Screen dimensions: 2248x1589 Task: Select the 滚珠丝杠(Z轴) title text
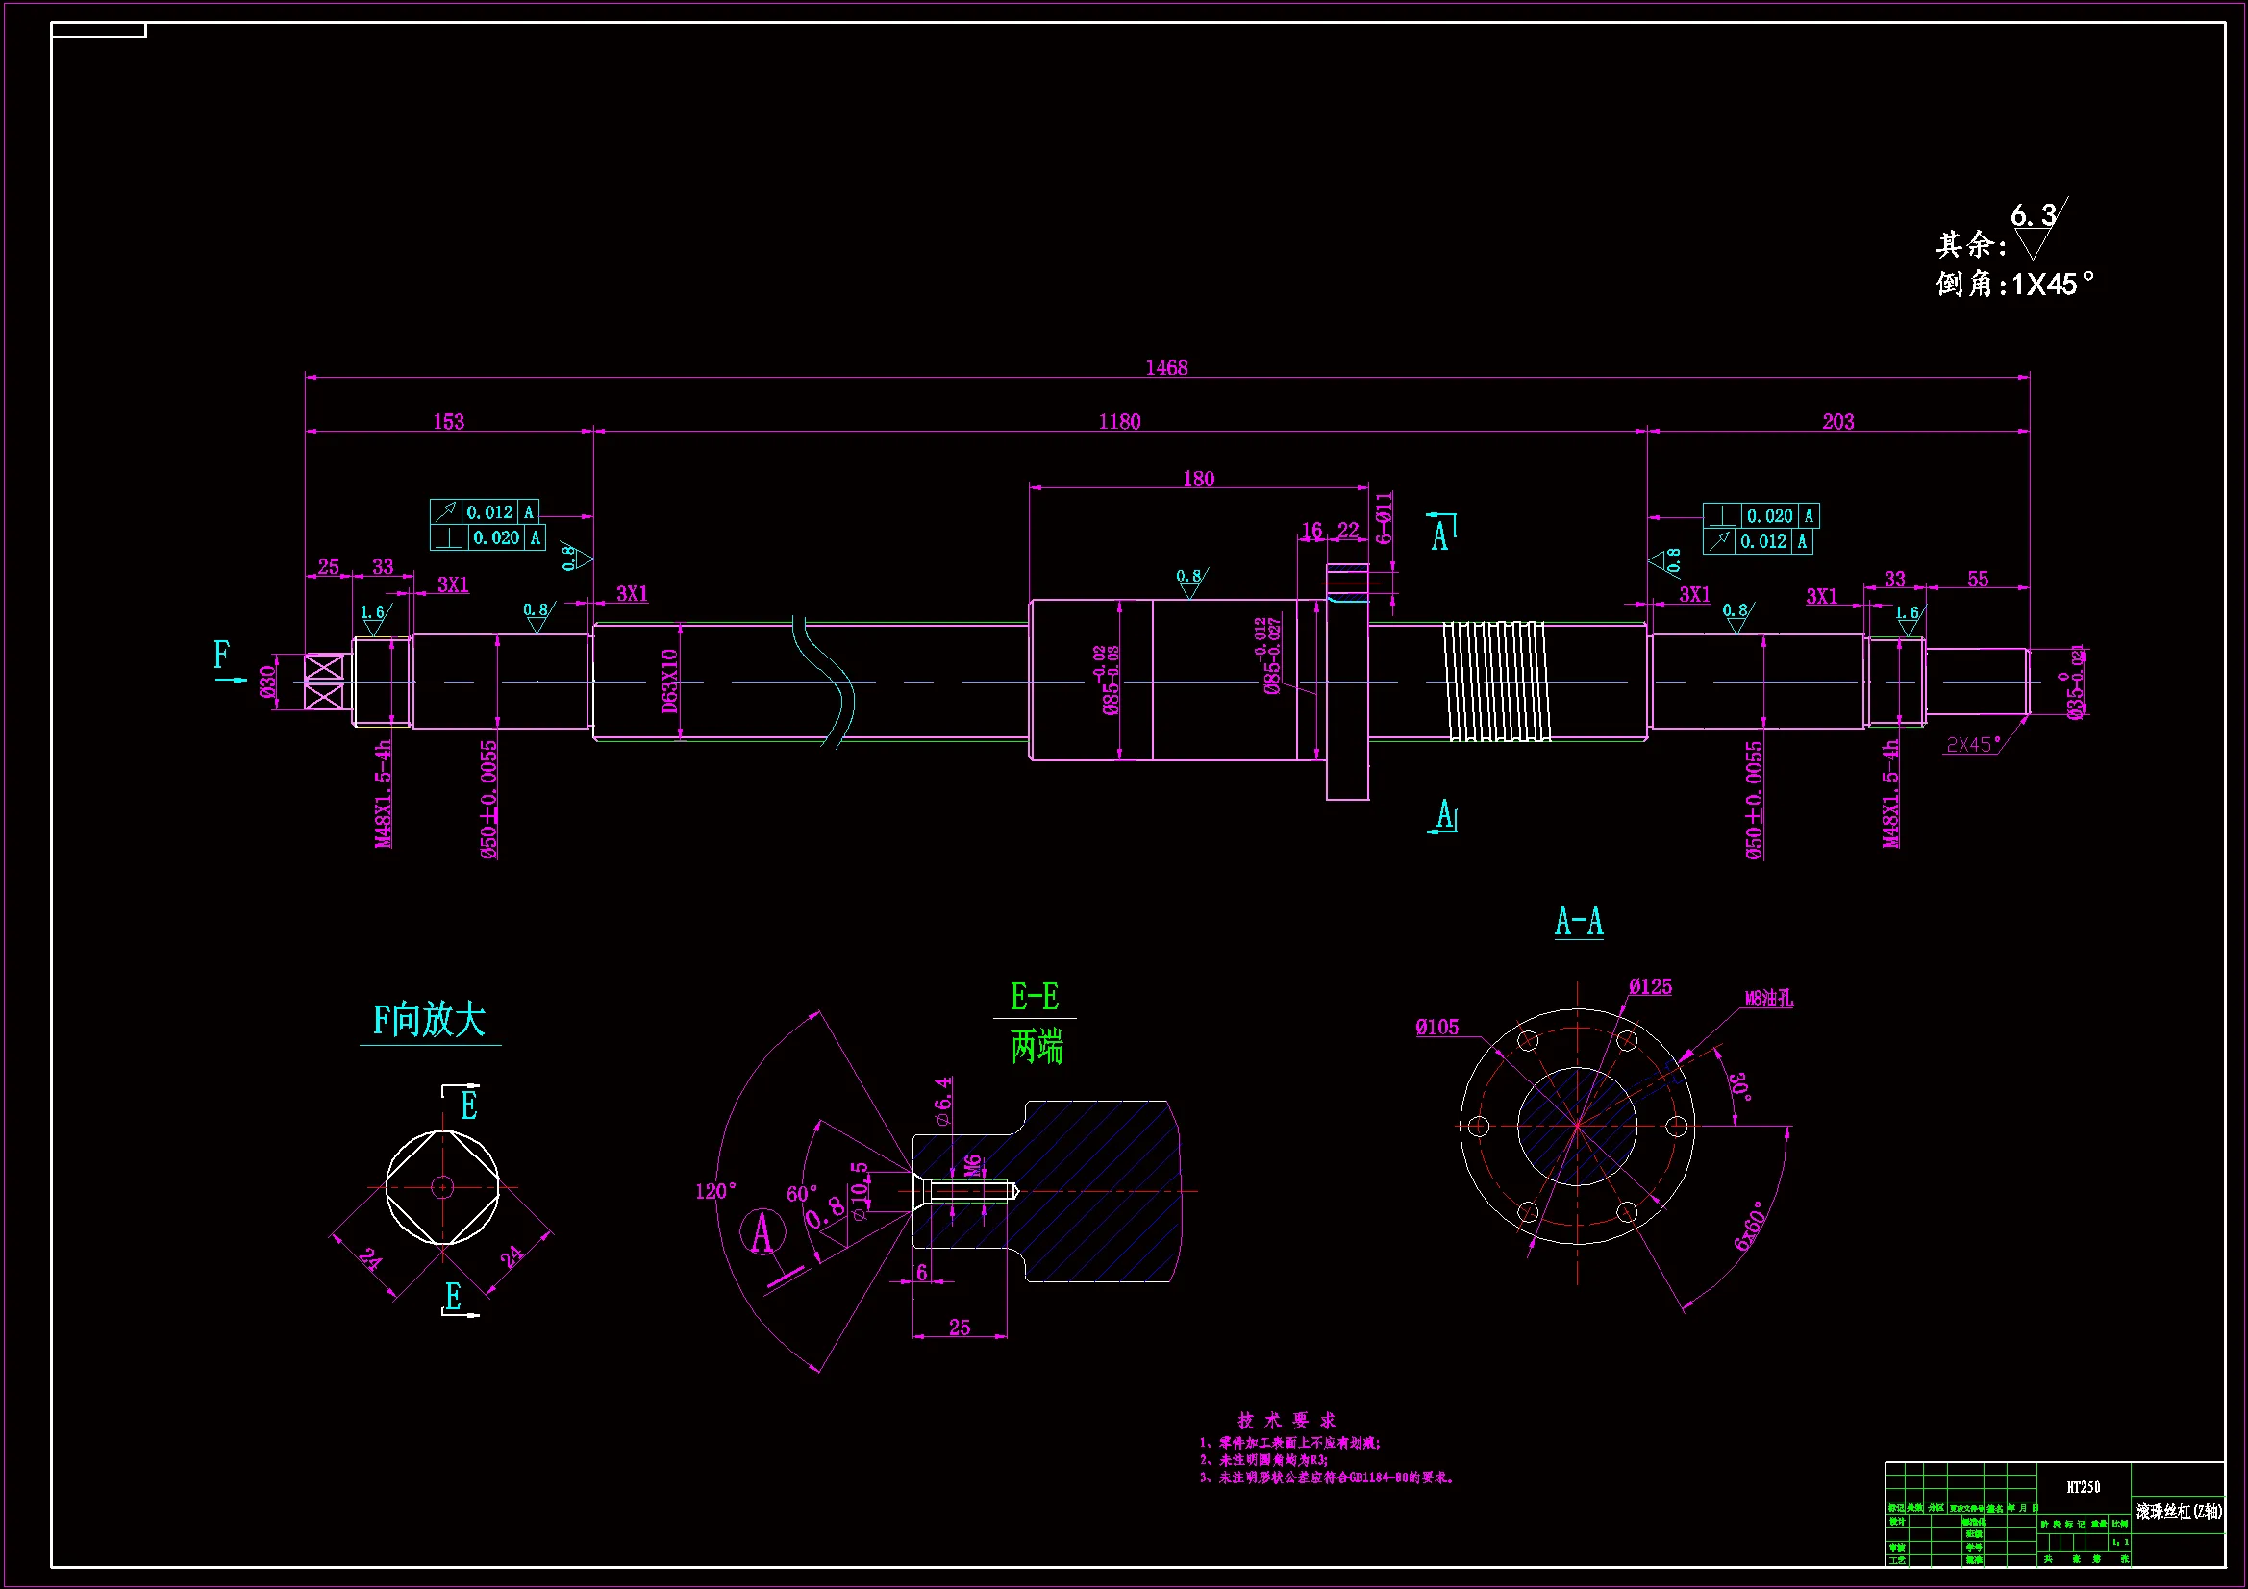(2179, 1512)
